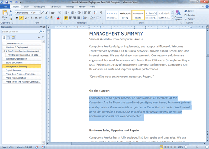209x149 pixels.
Task: Switch to the Mailings tab
Action: [70, 6]
